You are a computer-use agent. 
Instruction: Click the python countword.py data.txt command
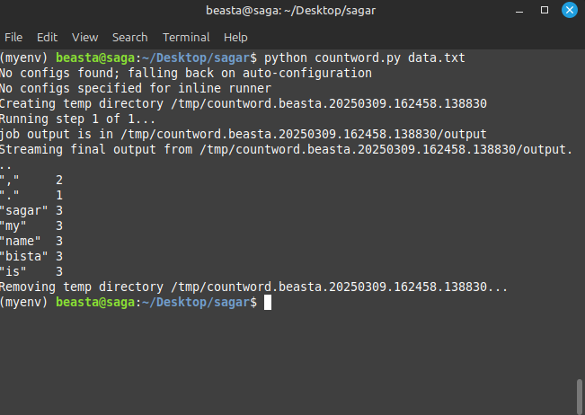click(x=365, y=57)
